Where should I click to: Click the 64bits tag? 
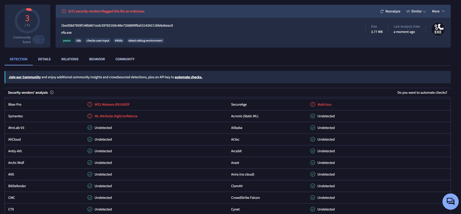119,41
